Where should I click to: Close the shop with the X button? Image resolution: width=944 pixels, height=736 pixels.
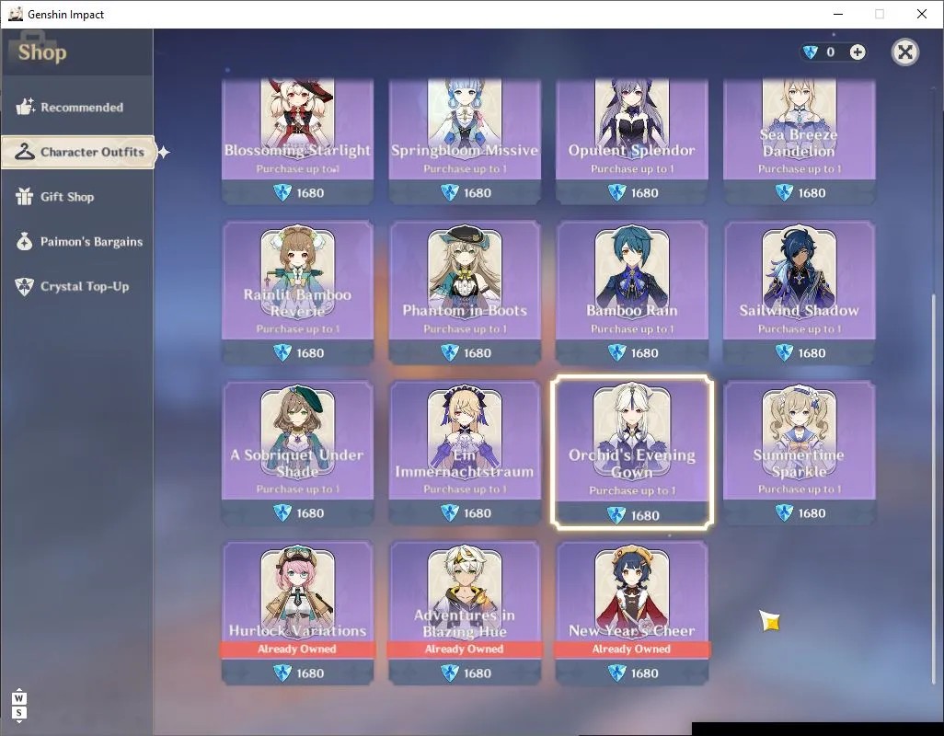[904, 52]
